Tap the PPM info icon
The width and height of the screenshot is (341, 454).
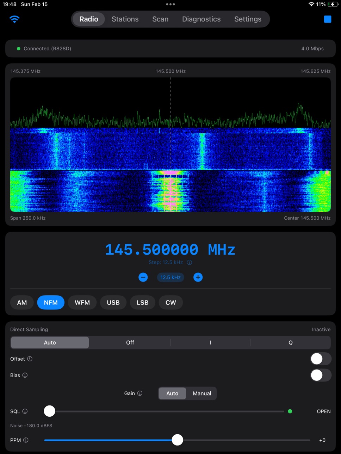click(x=26, y=440)
